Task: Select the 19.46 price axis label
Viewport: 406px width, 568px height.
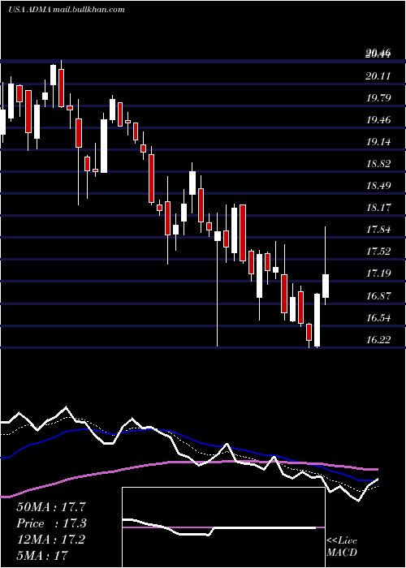Action: tap(378, 120)
